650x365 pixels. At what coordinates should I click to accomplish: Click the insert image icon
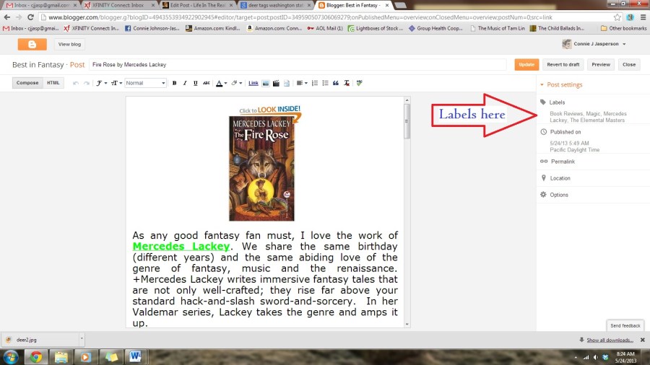pyautogui.click(x=265, y=83)
